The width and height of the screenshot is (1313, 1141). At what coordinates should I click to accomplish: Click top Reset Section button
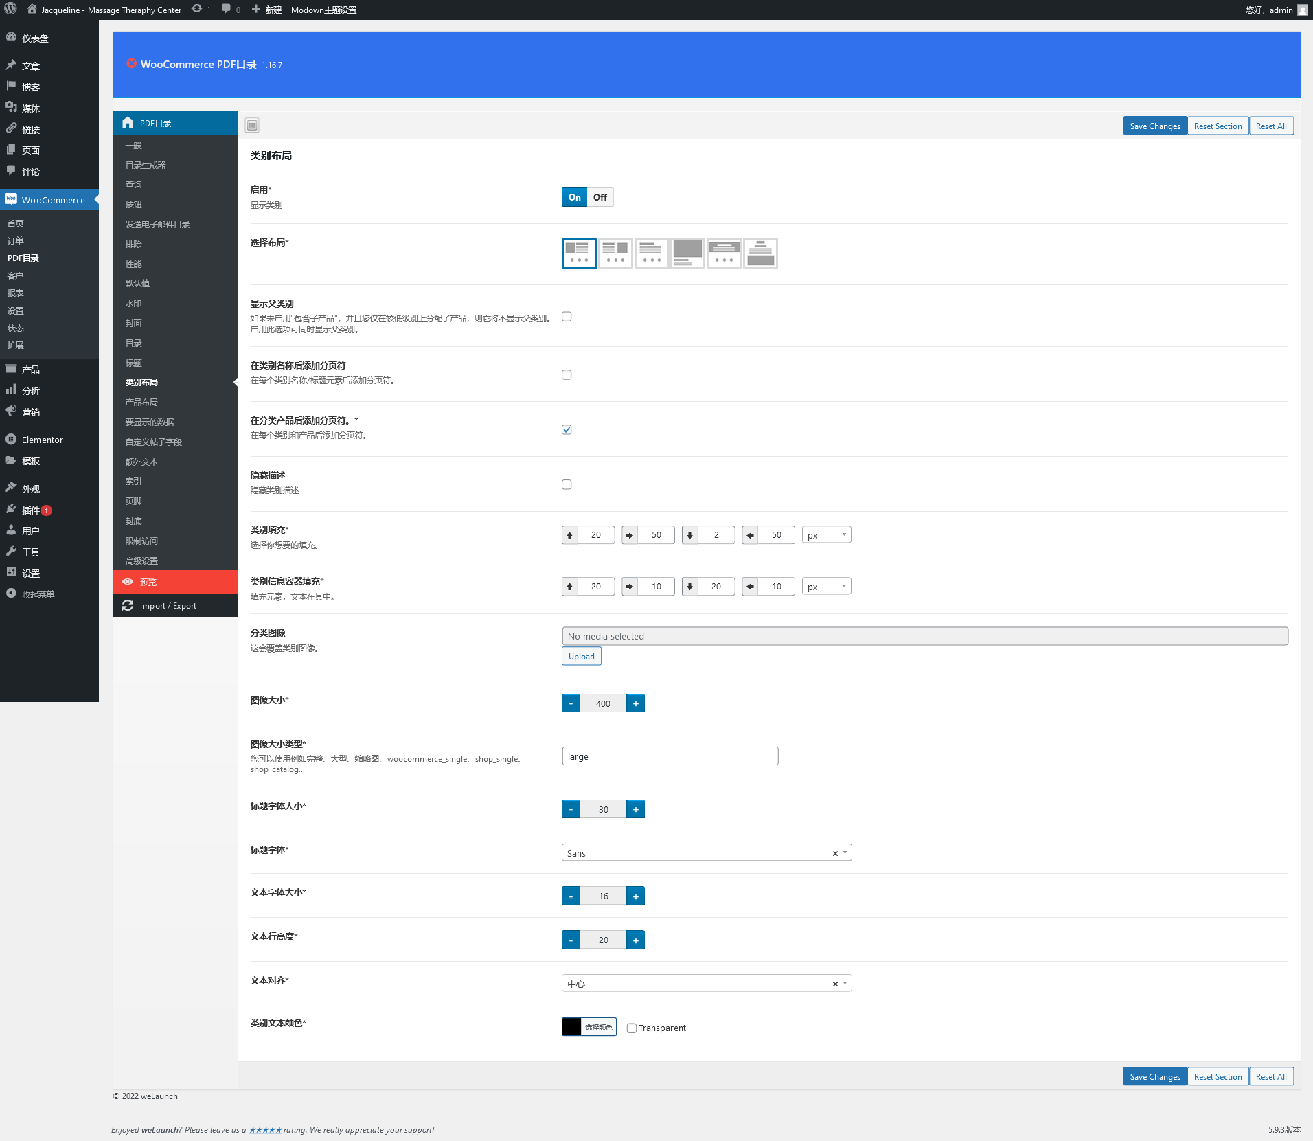point(1218,126)
